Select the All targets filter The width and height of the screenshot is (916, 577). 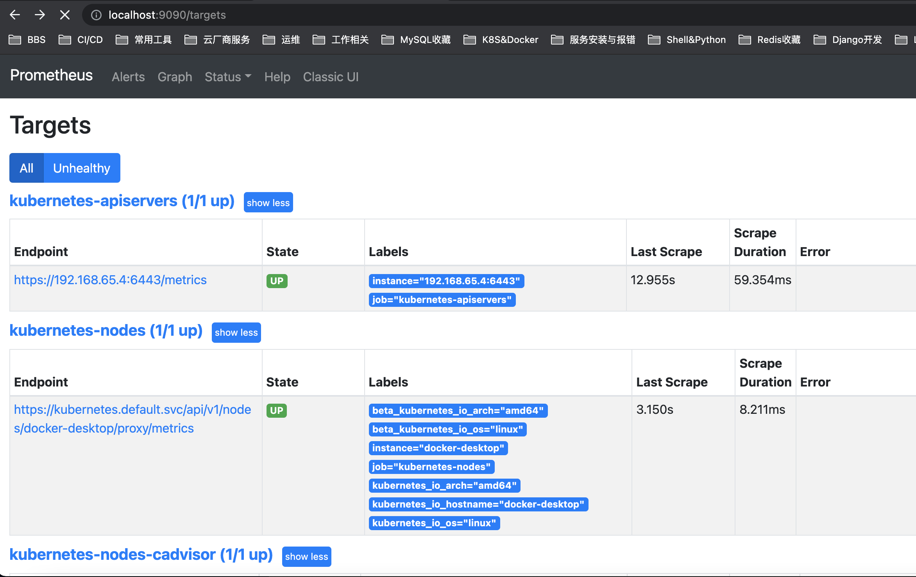[27, 168]
